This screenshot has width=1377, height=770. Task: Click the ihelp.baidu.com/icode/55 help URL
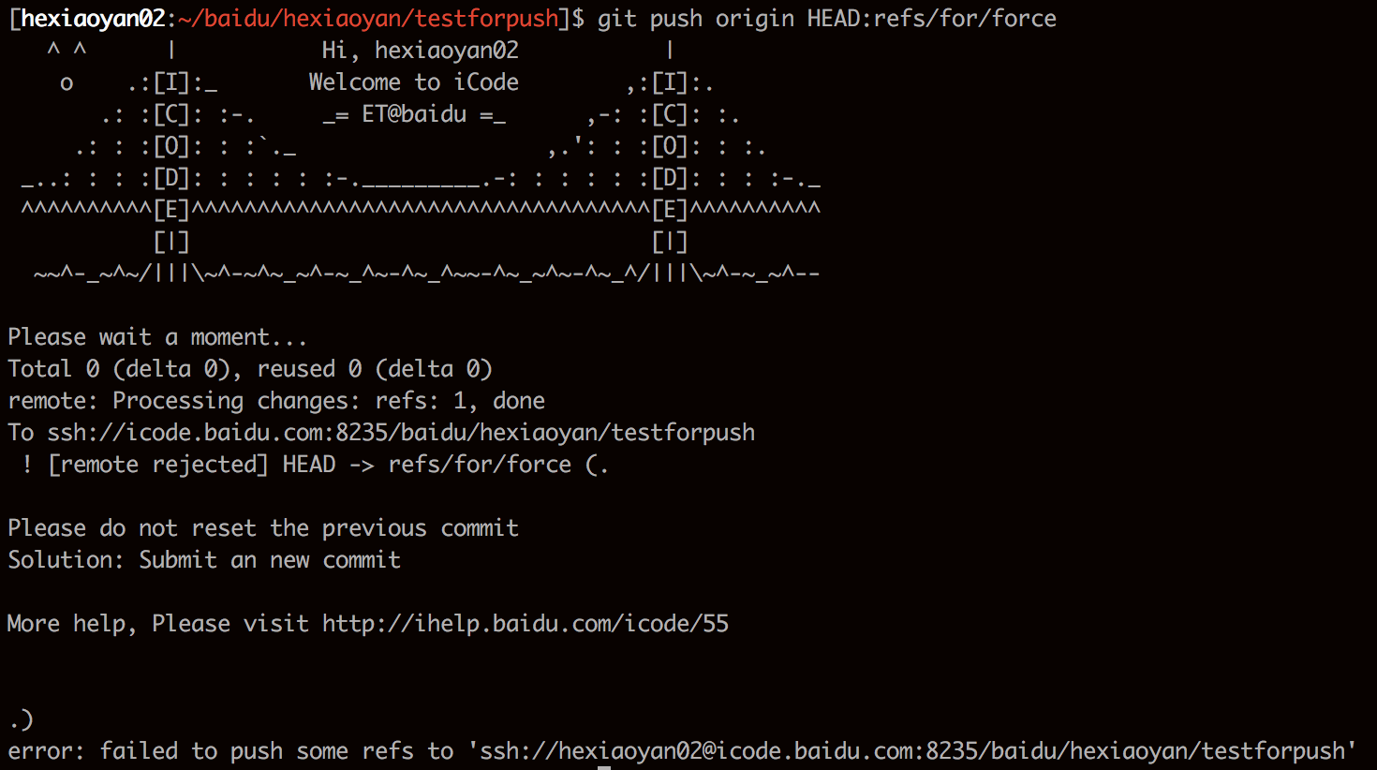tap(526, 624)
